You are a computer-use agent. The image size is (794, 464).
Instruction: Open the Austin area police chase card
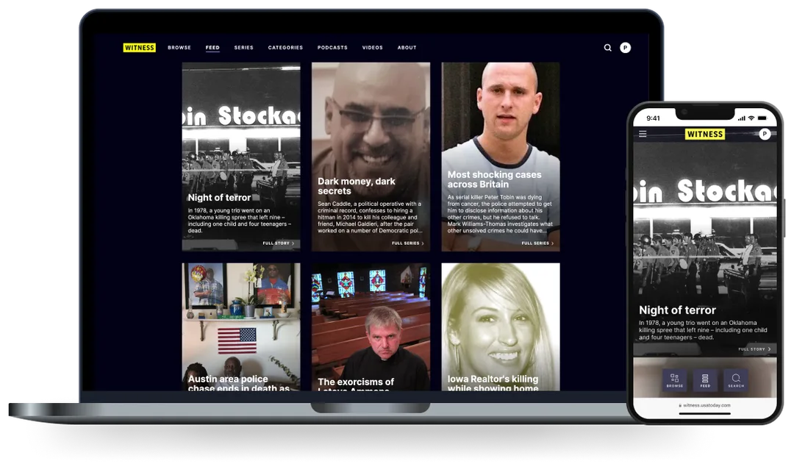coord(241,326)
